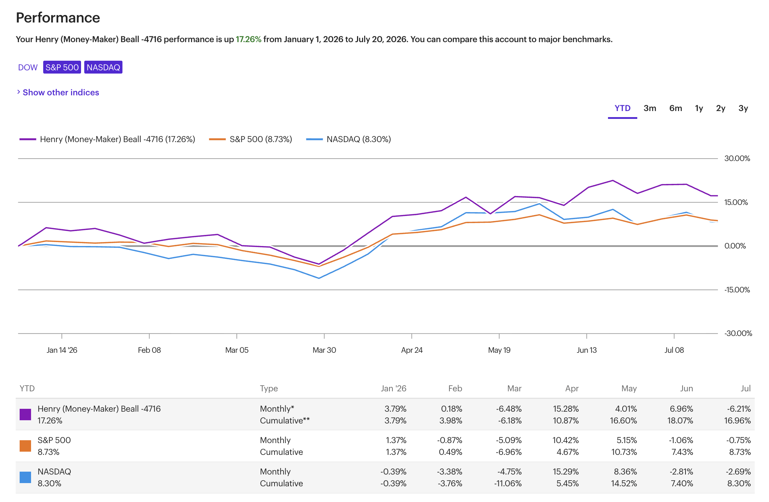Choose the 1y time range
The width and height of the screenshot is (769, 502).
pyautogui.click(x=699, y=108)
